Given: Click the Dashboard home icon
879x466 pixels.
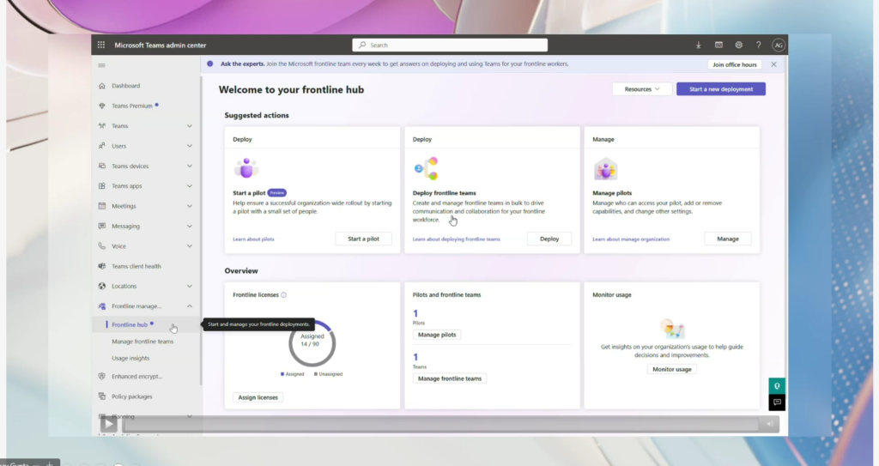Looking at the screenshot, I should point(102,86).
